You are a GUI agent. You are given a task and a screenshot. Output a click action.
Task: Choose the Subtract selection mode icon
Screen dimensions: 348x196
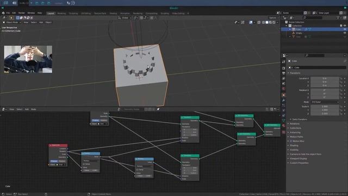pos(24,18)
